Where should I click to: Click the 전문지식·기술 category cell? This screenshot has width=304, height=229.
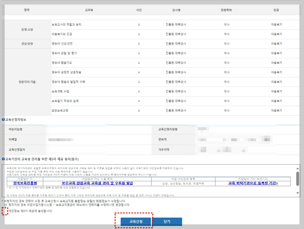click(27, 82)
